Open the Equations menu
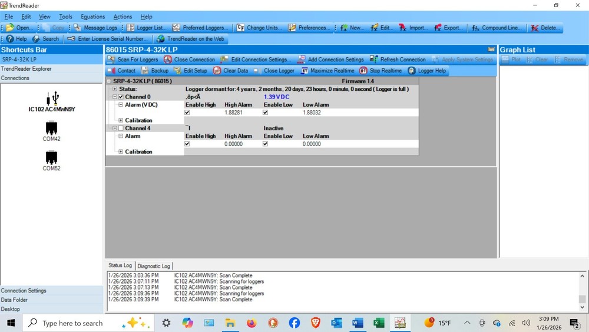589x332 pixels. pos(92,17)
